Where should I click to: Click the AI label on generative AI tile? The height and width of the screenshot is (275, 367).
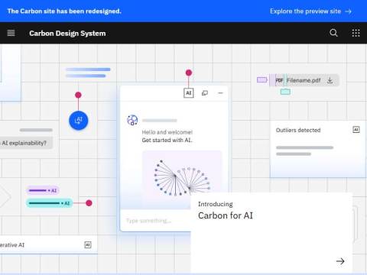point(88,245)
